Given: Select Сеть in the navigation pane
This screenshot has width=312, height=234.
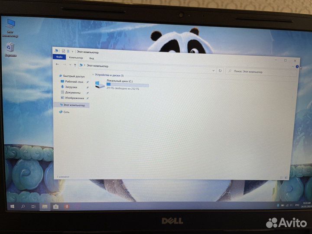Looking at the screenshot, I should point(66,112).
